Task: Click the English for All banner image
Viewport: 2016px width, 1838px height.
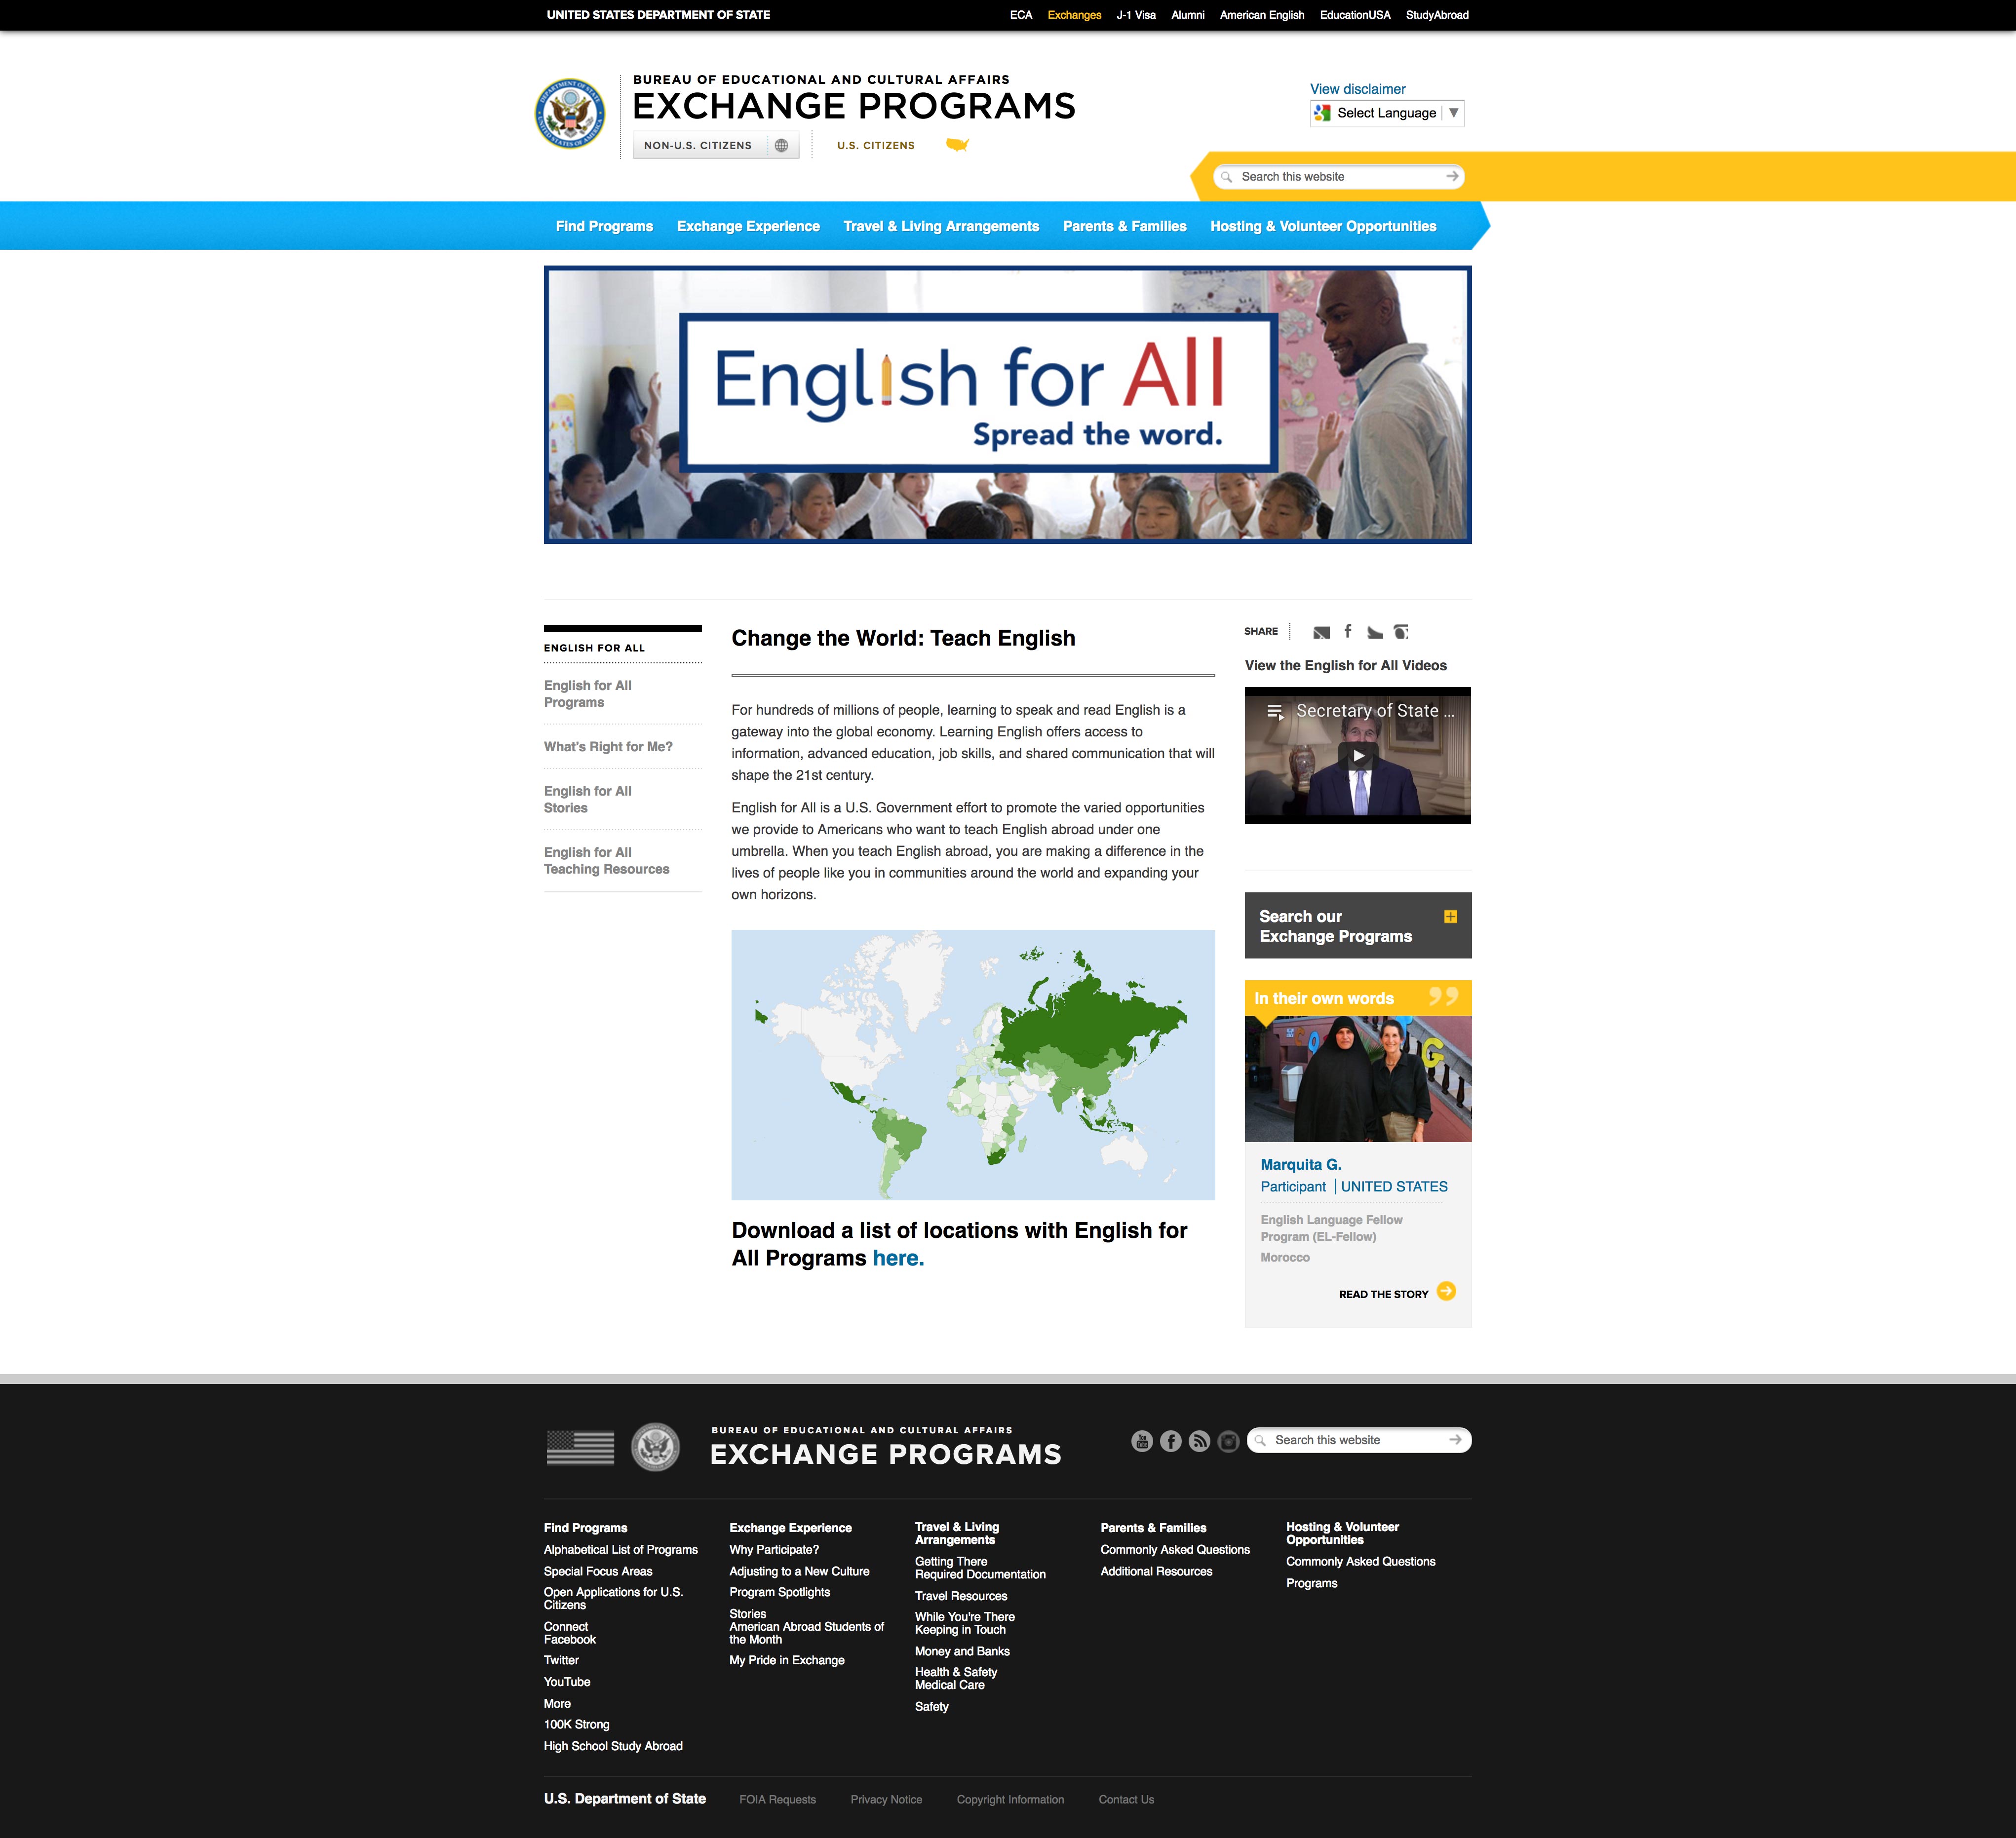Action: pyautogui.click(x=1007, y=405)
